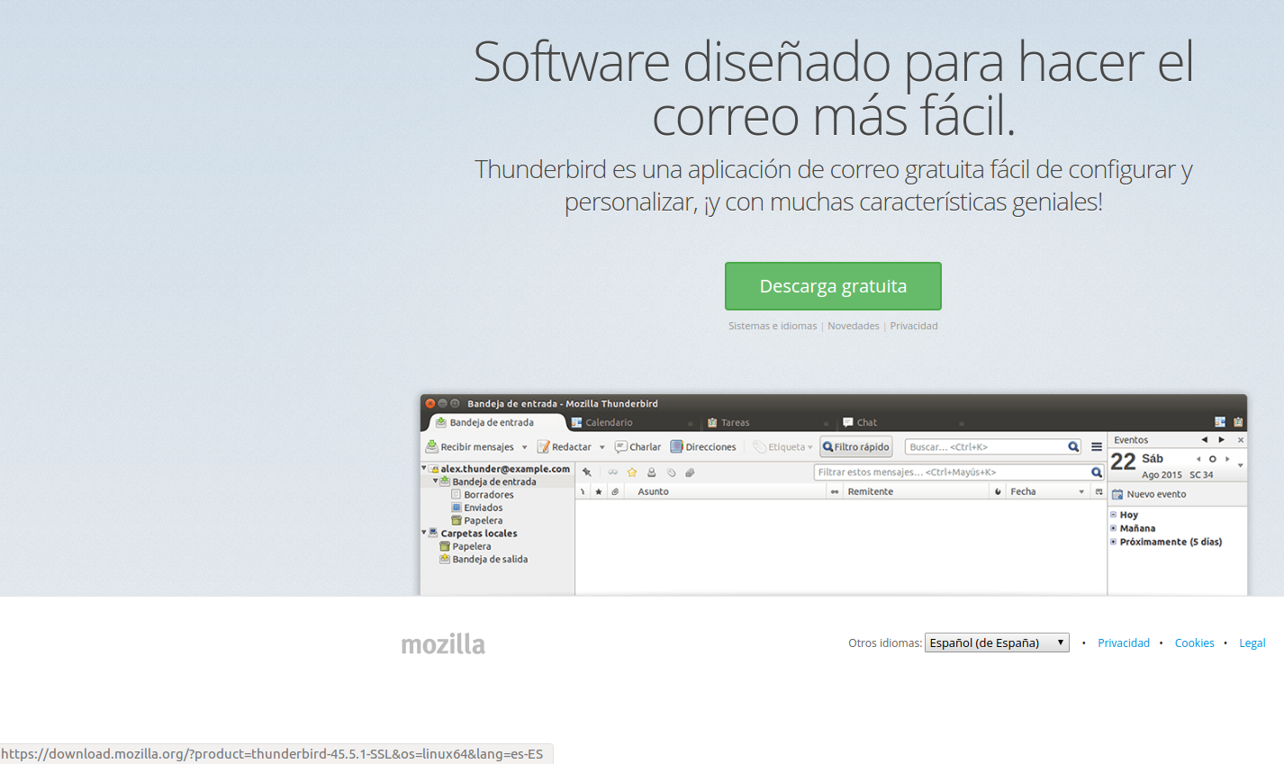Click the Redactar compose icon
Screen dimensions: 1284x764
(x=543, y=446)
